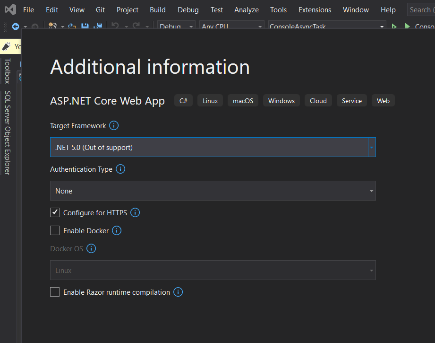Viewport: 435px width, 343px height.
Task: Click the ASP.NET Core Web App title
Action: tap(107, 101)
